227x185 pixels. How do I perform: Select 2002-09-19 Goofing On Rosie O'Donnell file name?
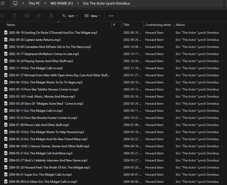point(53,33)
